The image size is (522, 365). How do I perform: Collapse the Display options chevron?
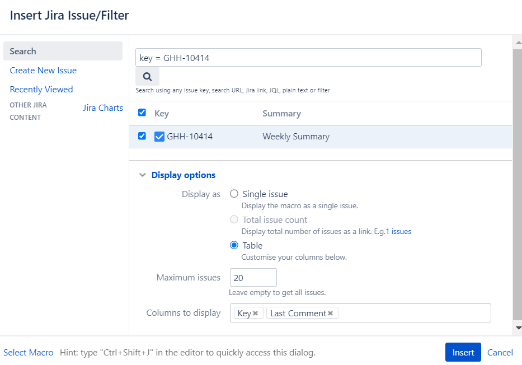point(143,175)
